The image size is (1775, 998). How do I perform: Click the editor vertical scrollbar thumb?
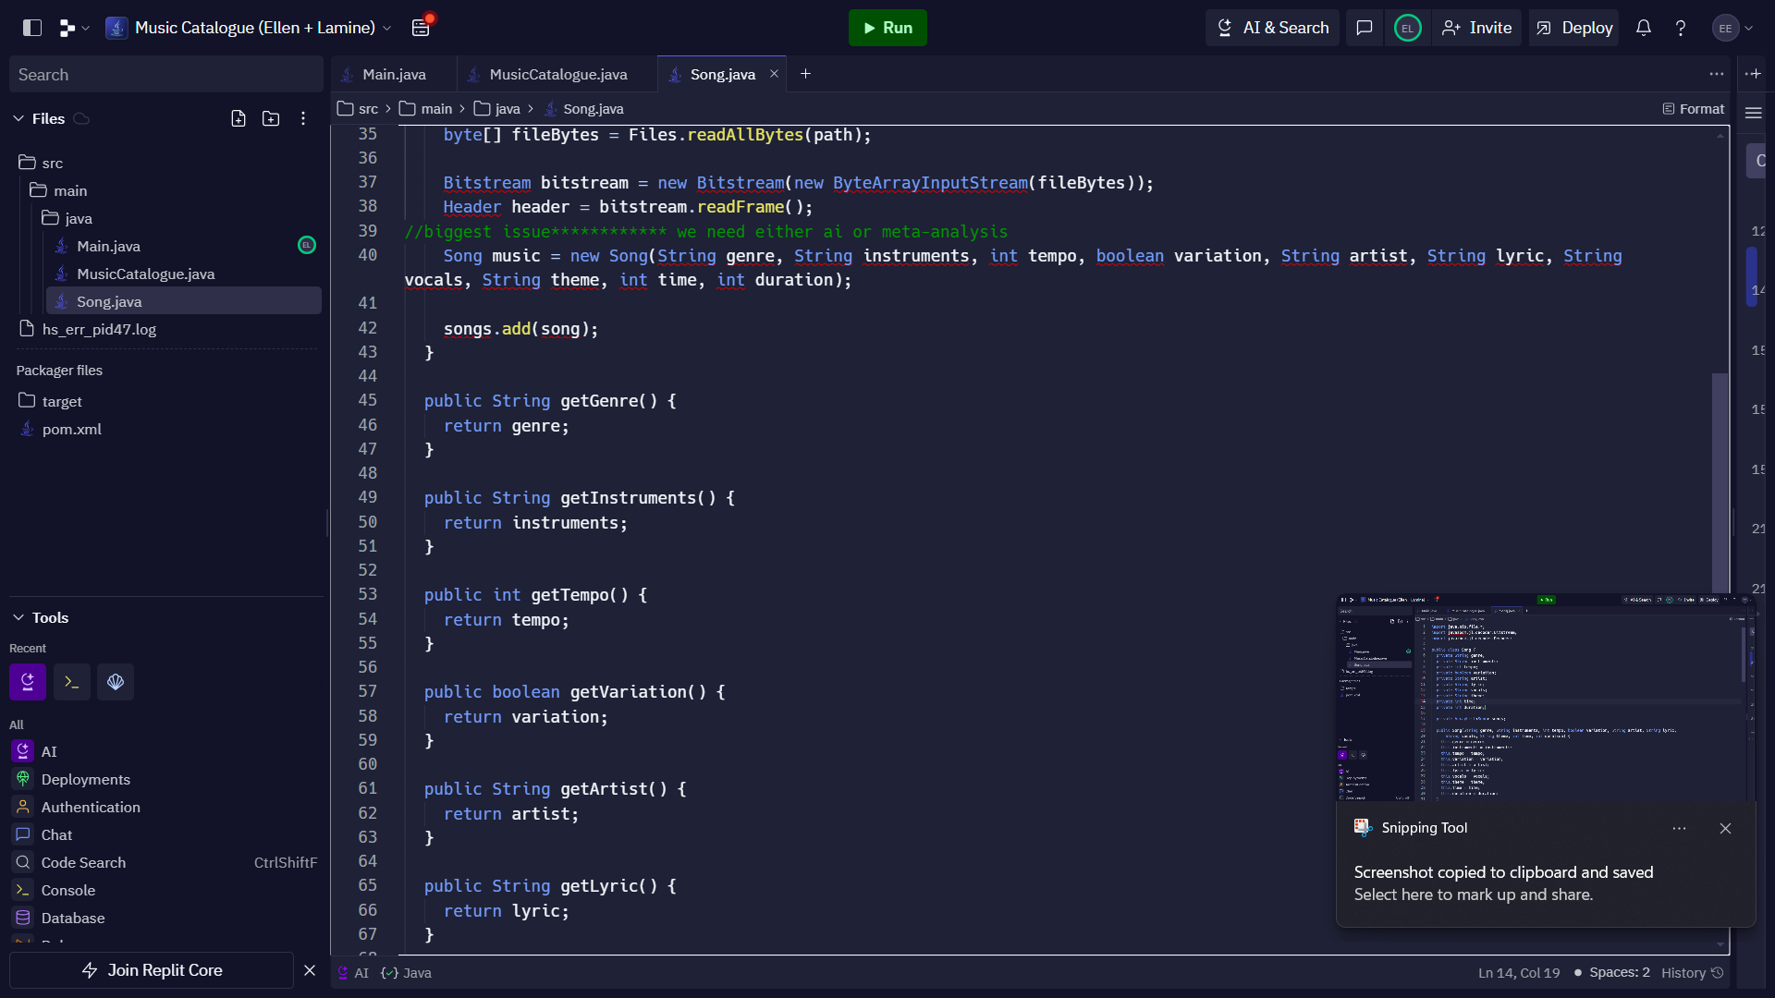pos(1720,481)
